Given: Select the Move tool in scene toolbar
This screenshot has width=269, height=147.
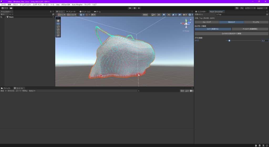Looking at the screenshot, I should 58,24.
